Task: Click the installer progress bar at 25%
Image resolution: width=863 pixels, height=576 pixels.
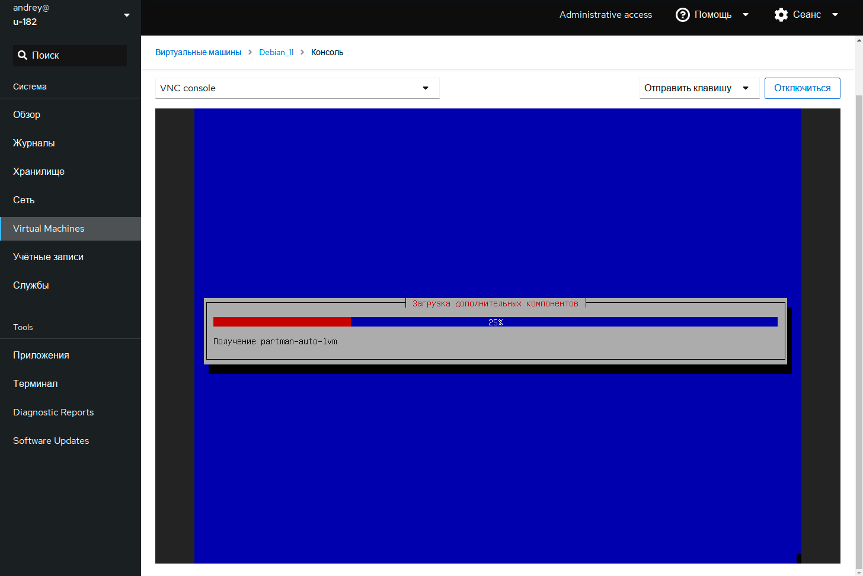Action: pyautogui.click(x=495, y=322)
